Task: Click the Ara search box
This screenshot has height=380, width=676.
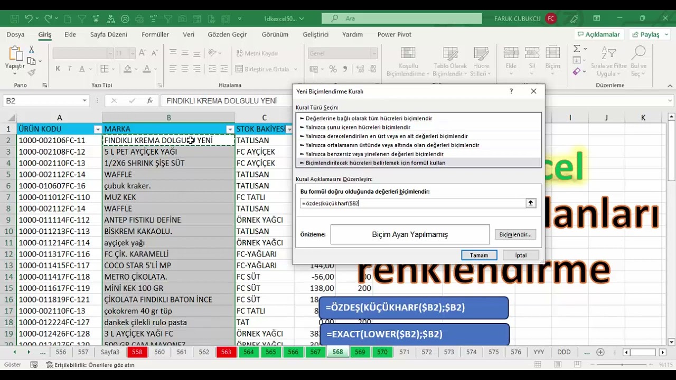Action: coord(401,18)
